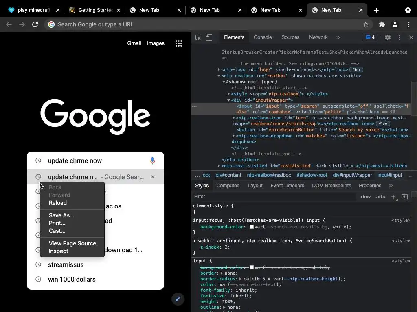Open a new tab with plus button
This screenshot has width=417, height=312.
376,10
